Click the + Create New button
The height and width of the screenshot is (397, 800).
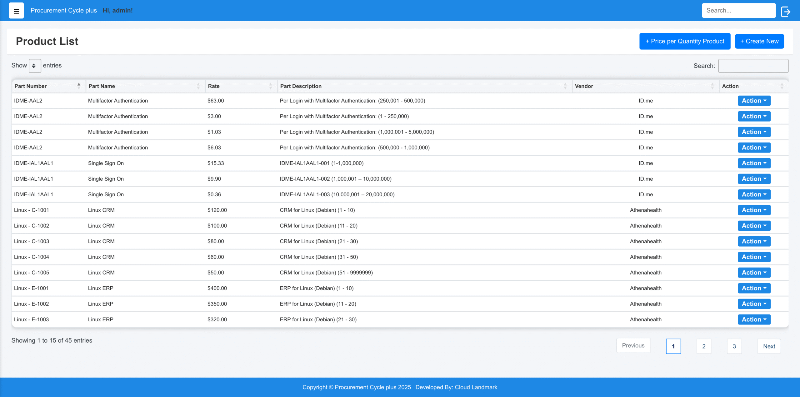point(759,41)
